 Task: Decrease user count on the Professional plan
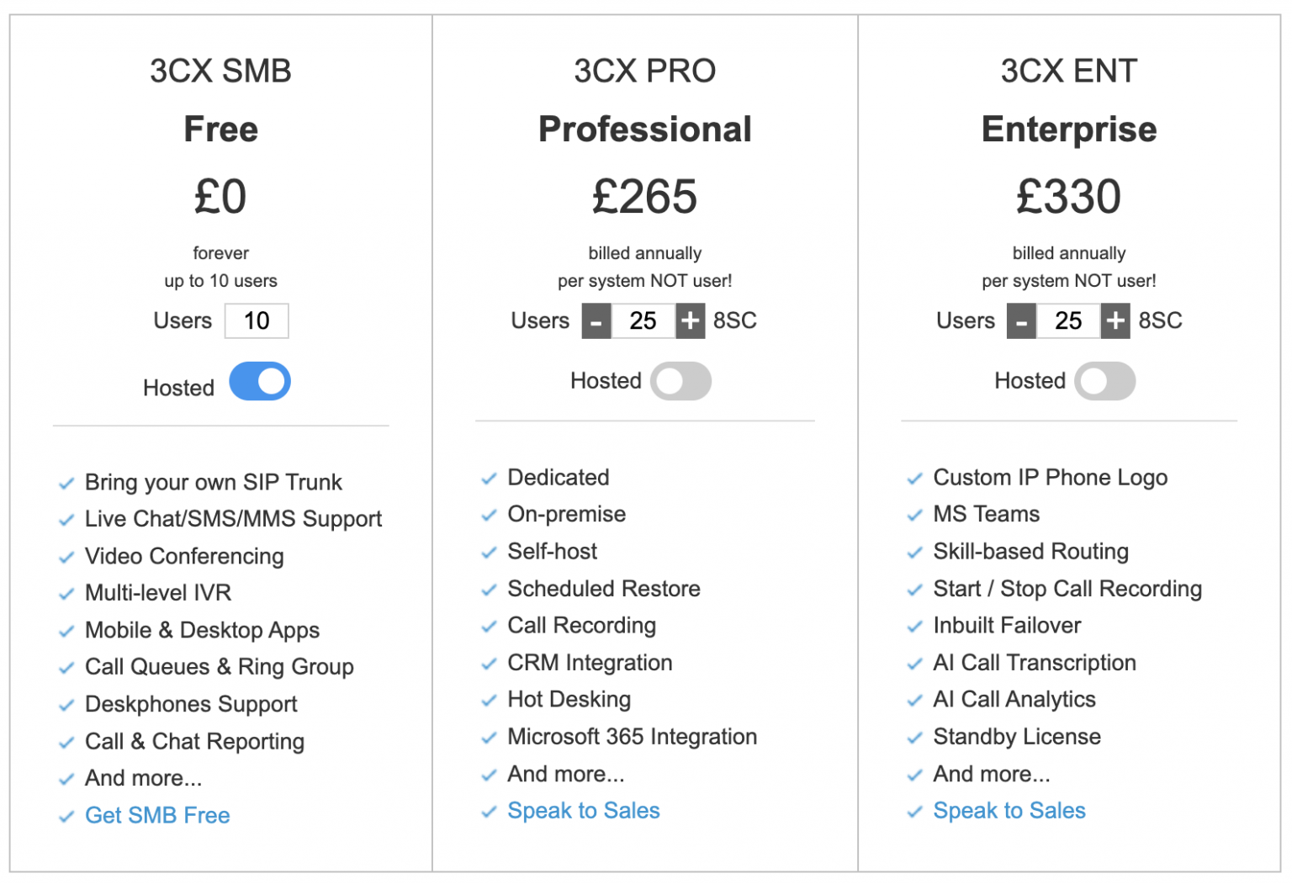point(596,320)
